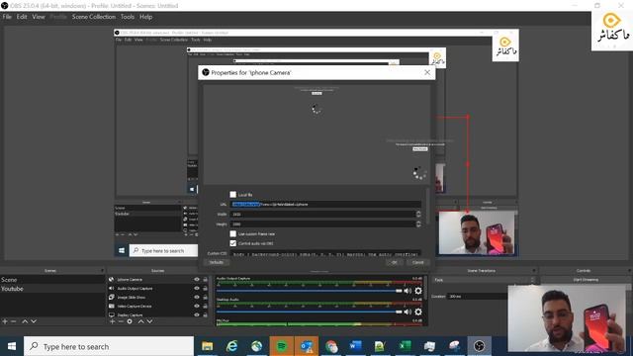Click Defaults in properties dialog
This screenshot has height=356, width=633.
pos(216,262)
